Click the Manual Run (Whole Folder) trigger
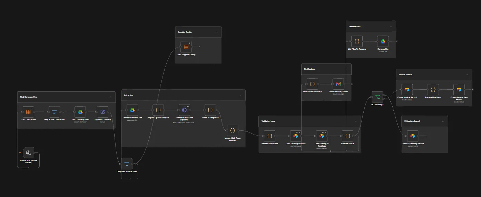The image size is (481, 197). coord(28,152)
